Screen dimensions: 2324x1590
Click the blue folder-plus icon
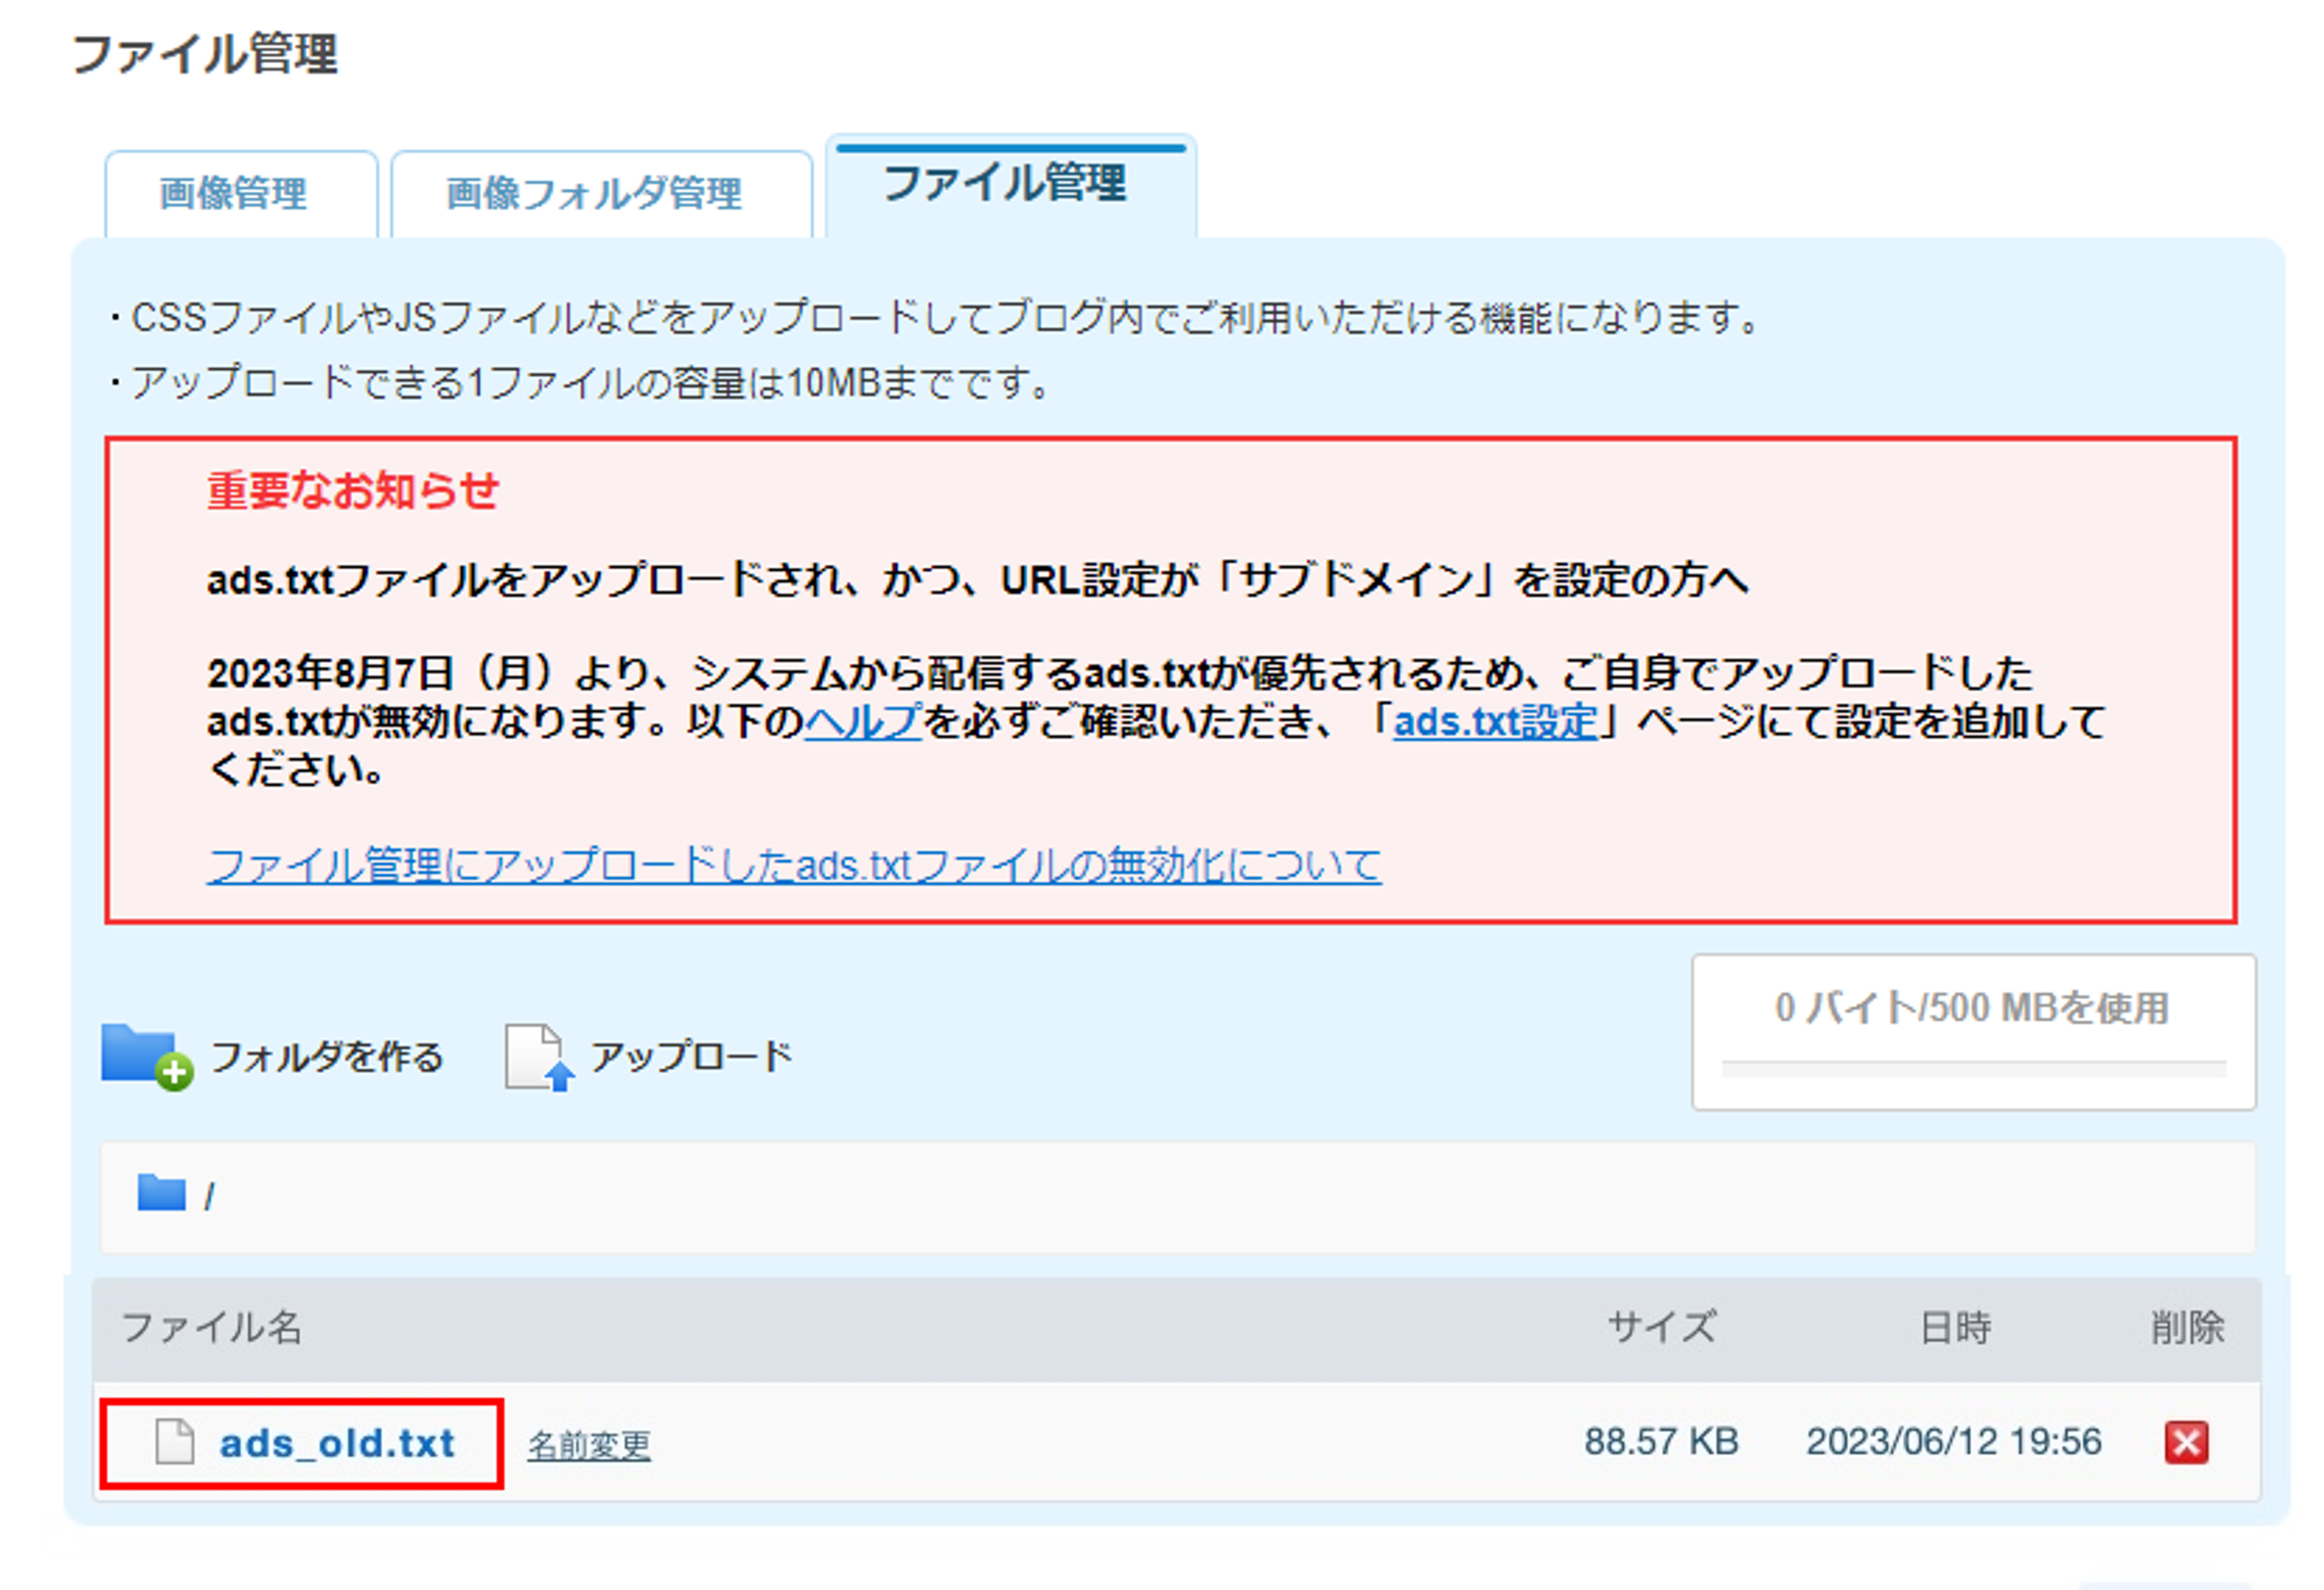click(x=147, y=1057)
